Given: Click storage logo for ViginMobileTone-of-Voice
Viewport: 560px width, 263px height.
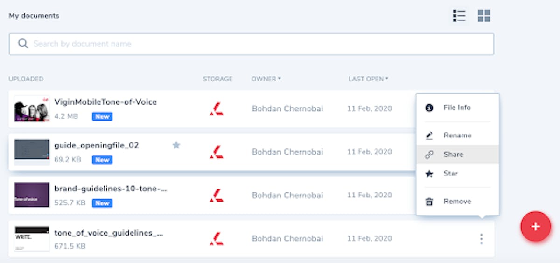Looking at the screenshot, I should (216, 108).
